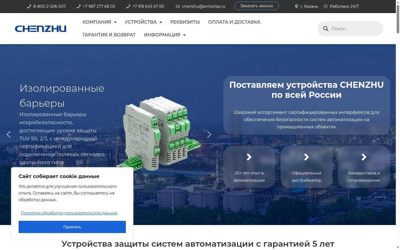Image resolution: width=400 pixels, height=250 pixels.
Task: Expand the УСТРОЙСТВА dropdown arrow
Action: 161,22
